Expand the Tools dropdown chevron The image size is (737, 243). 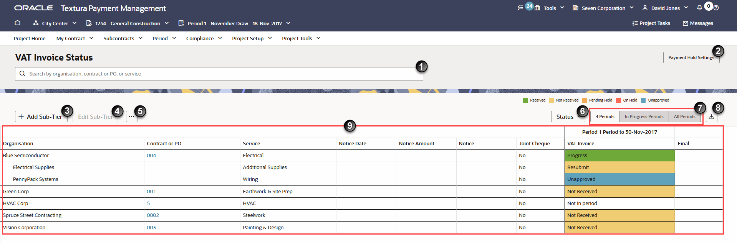click(x=562, y=8)
